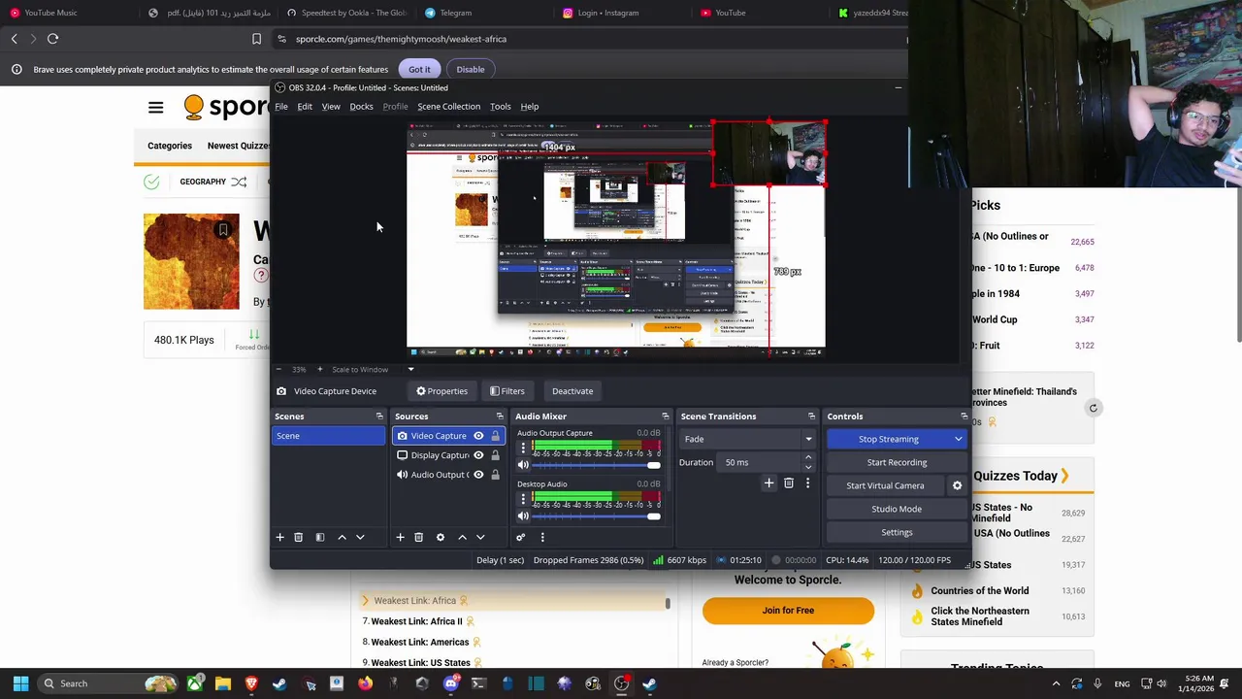Image resolution: width=1242 pixels, height=699 pixels.
Task: Mute Audio Output Capture in mixer
Action: pyautogui.click(x=523, y=465)
